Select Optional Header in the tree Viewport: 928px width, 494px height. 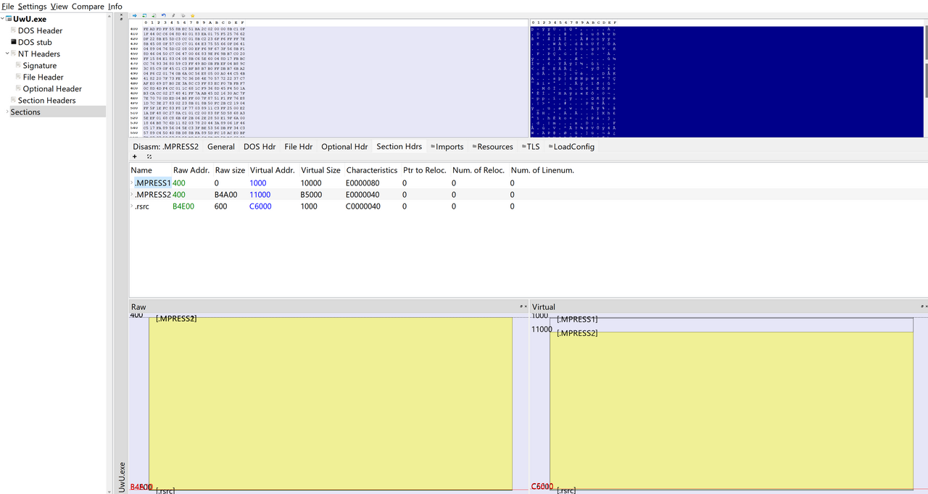click(x=52, y=88)
